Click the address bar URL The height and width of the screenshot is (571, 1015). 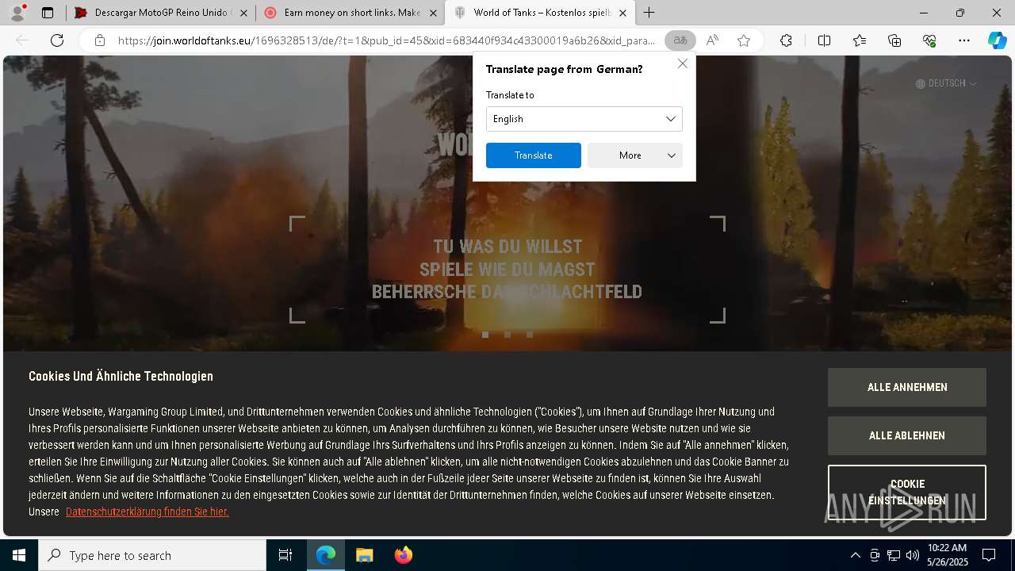[386, 40]
